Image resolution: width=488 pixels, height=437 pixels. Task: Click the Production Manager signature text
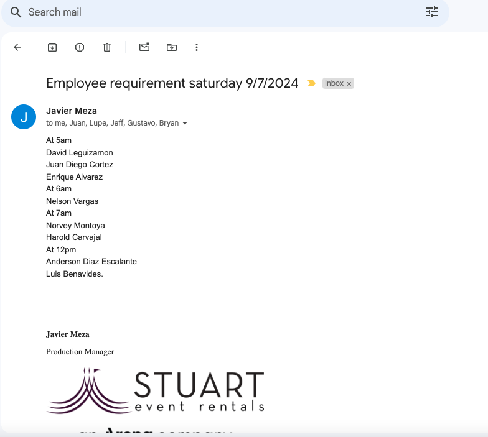click(x=80, y=352)
